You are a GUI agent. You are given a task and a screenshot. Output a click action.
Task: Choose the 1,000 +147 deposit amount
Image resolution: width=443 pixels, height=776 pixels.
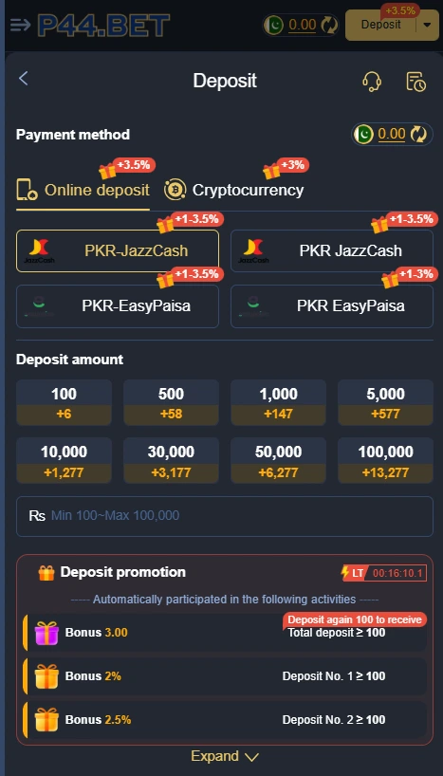pyautogui.click(x=278, y=403)
